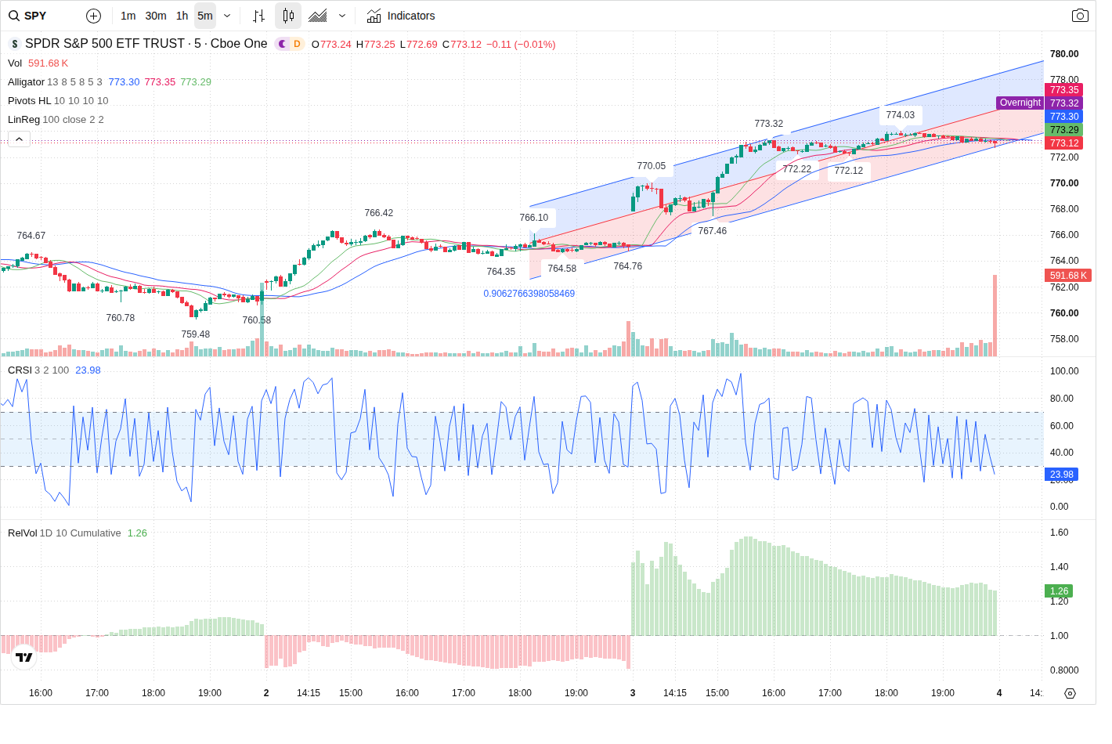The width and height of the screenshot is (1112, 744).
Task: Click the 759.48 pivot low label
Action: pos(195,334)
